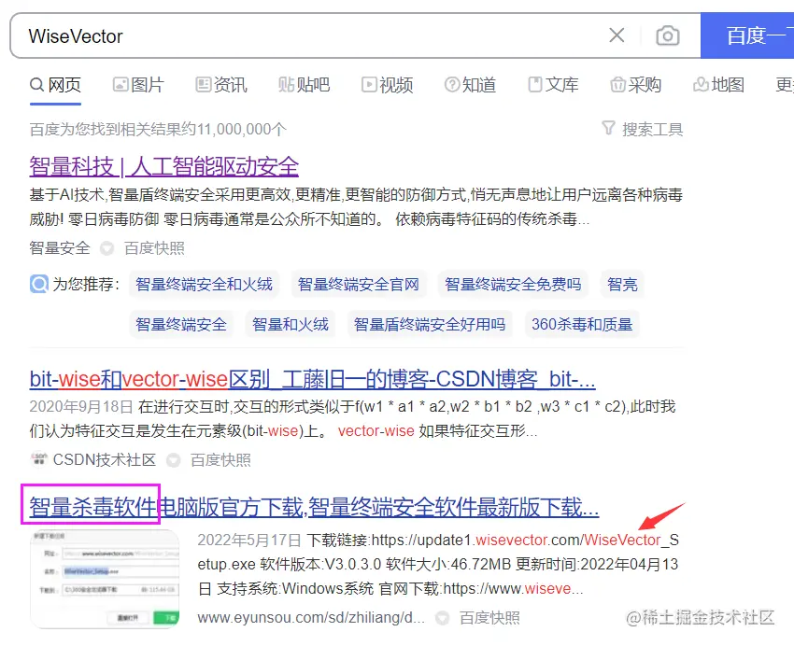Open the 知道 tab
794x646 pixels.
point(470,84)
